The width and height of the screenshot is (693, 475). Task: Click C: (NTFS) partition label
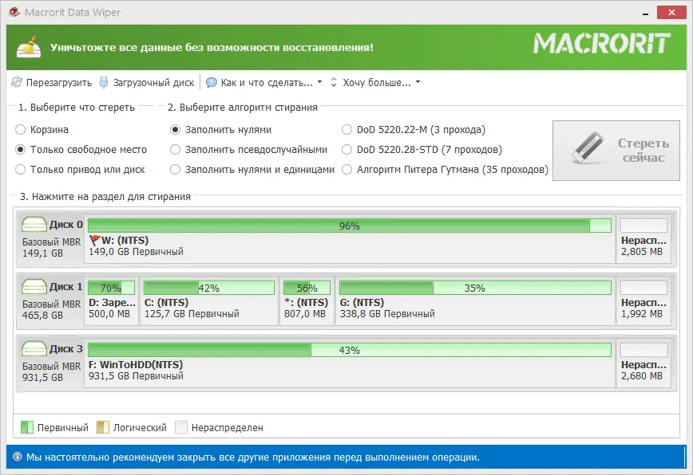[x=166, y=303]
